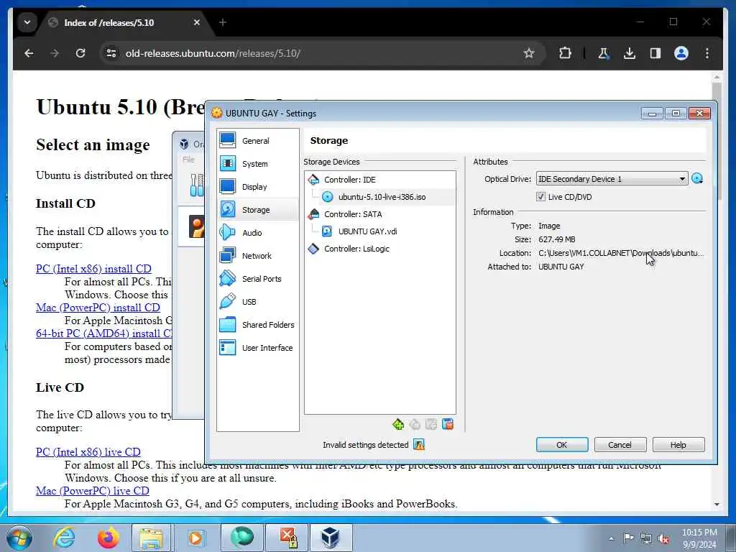This screenshot has height=552, width=736.
Task: Click the remove selected storage attachment icon
Action: pyautogui.click(x=448, y=424)
